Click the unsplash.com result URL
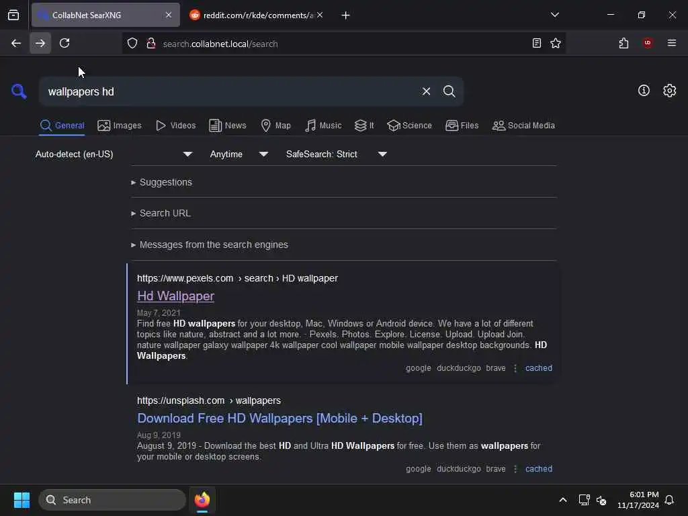The image size is (688, 516). 209,400
